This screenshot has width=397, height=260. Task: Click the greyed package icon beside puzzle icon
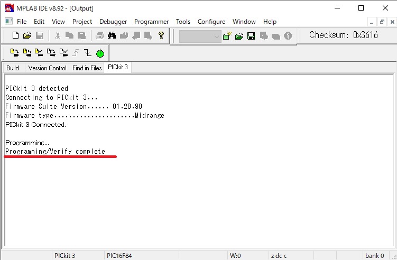(276, 36)
